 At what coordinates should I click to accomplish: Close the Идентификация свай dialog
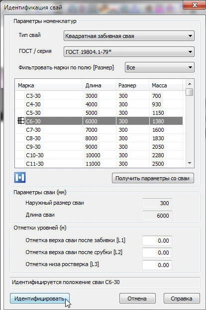point(195,5)
